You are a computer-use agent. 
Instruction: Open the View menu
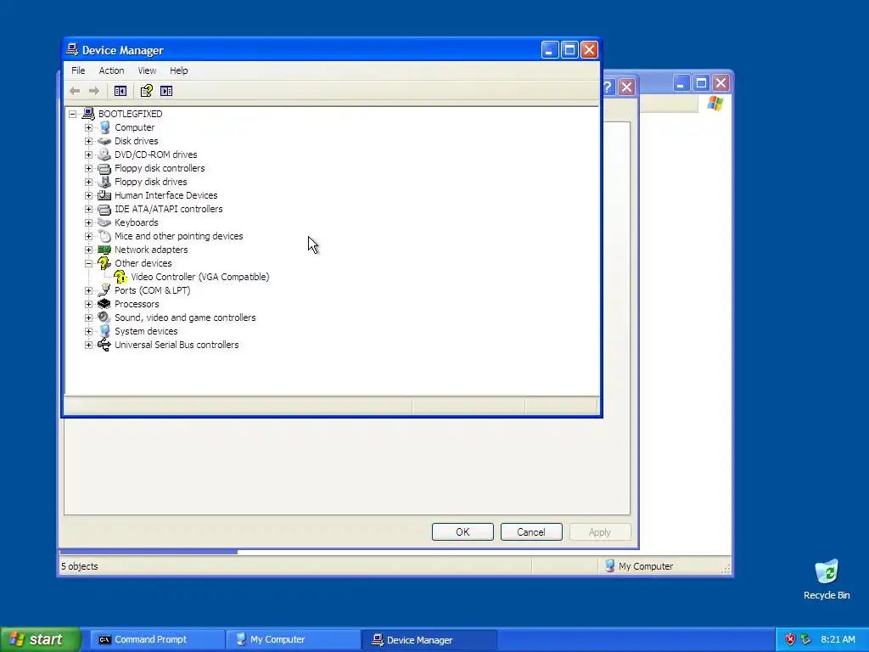[147, 70]
